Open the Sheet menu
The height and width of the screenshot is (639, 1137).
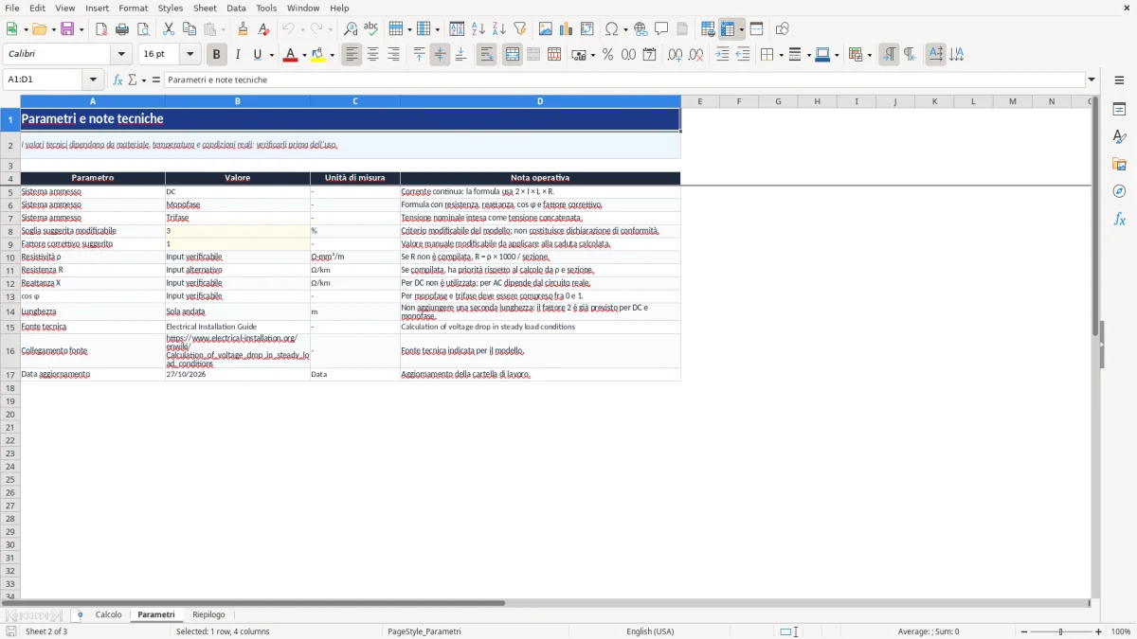point(205,8)
